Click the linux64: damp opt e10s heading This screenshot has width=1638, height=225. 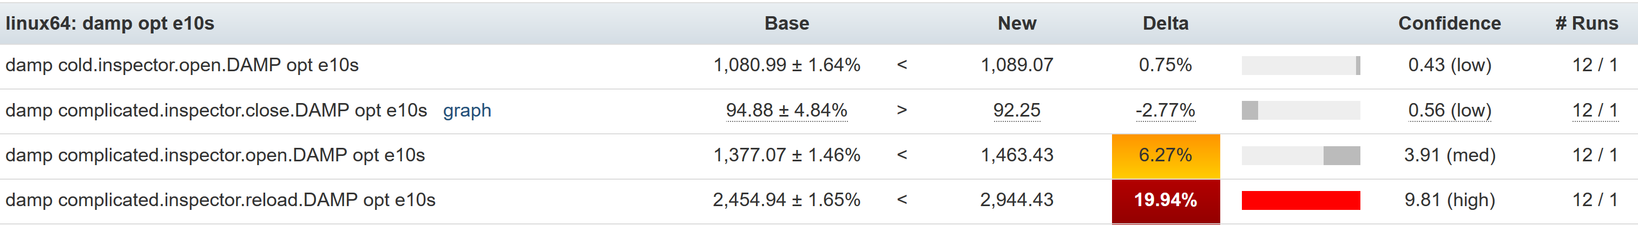110,23
